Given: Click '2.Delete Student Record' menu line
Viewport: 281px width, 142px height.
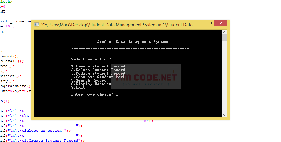Looking at the screenshot, I should 98,70.
